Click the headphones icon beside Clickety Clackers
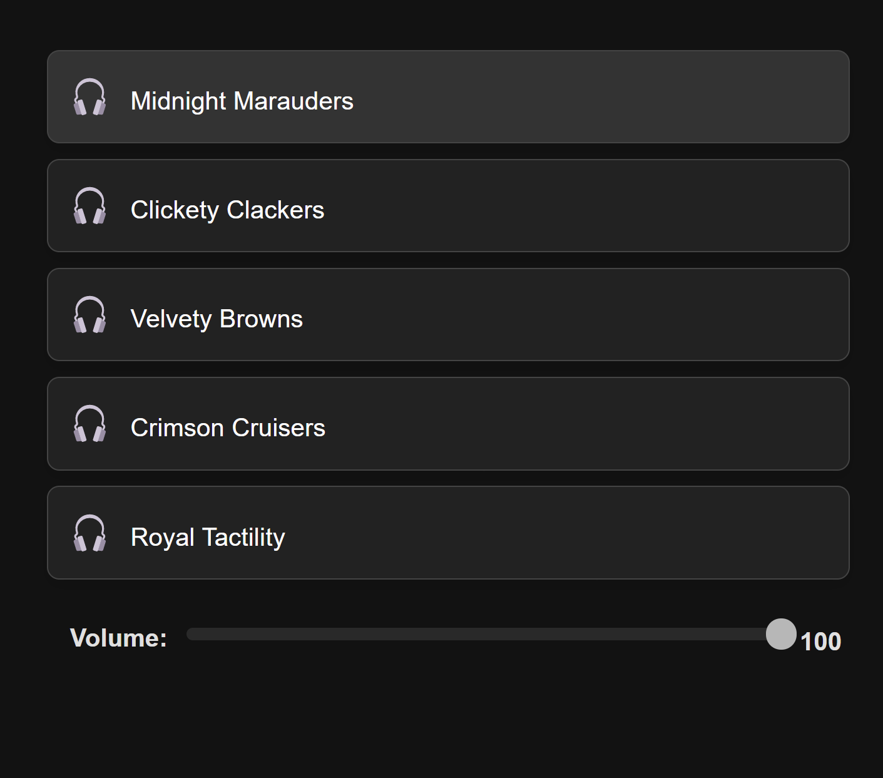The height and width of the screenshot is (778, 883). coord(89,206)
